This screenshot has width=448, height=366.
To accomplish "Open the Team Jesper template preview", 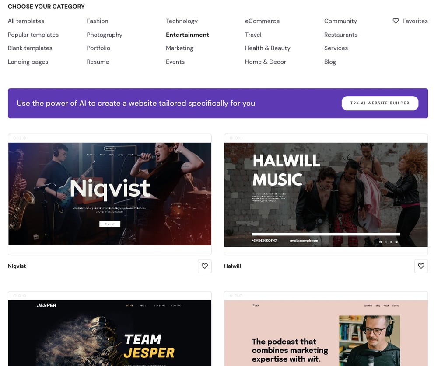I will tap(110, 333).
